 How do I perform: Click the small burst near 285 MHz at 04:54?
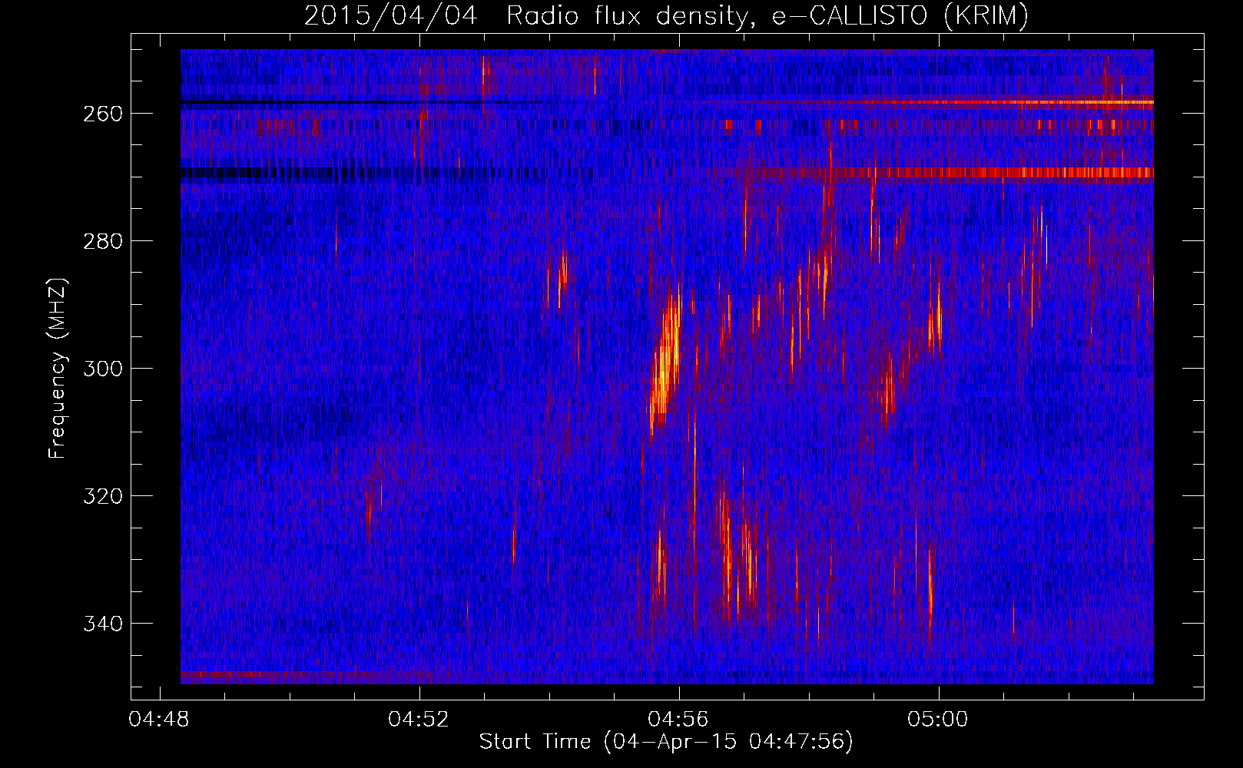(563, 269)
